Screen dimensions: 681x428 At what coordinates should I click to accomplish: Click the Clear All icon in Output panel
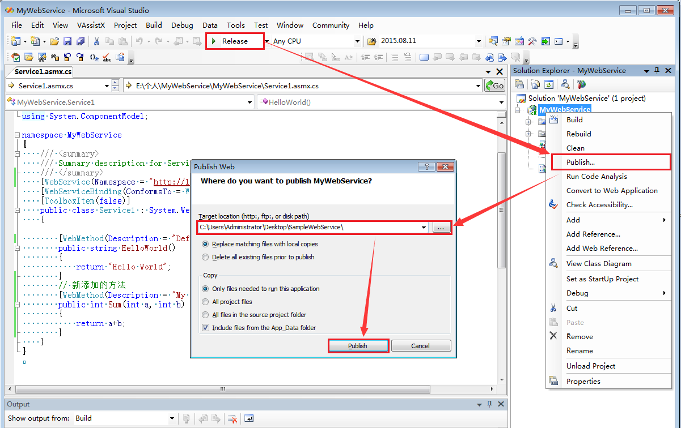[232, 418]
